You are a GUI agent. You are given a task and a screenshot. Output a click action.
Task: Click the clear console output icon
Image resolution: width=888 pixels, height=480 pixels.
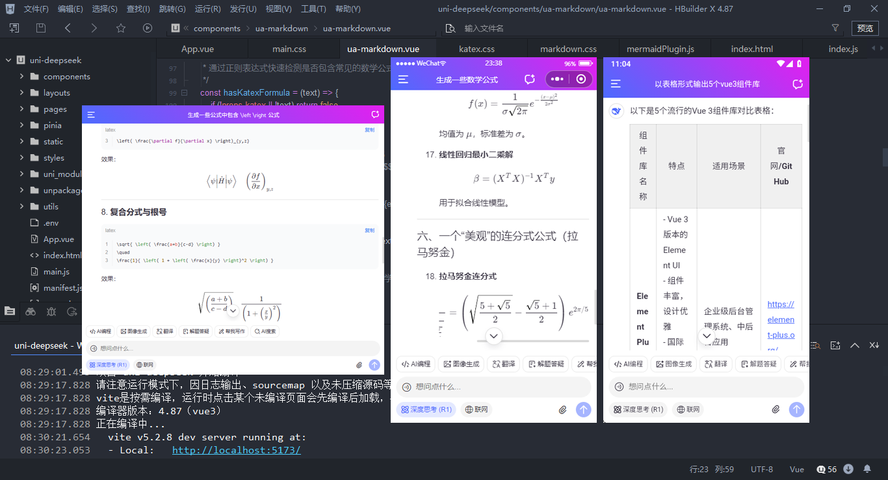[874, 345]
